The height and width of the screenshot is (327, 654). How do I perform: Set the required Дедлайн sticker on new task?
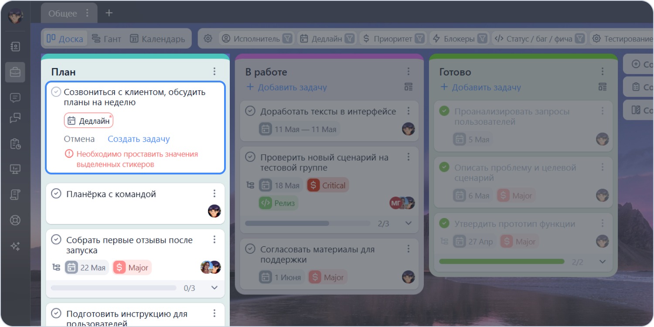click(89, 121)
